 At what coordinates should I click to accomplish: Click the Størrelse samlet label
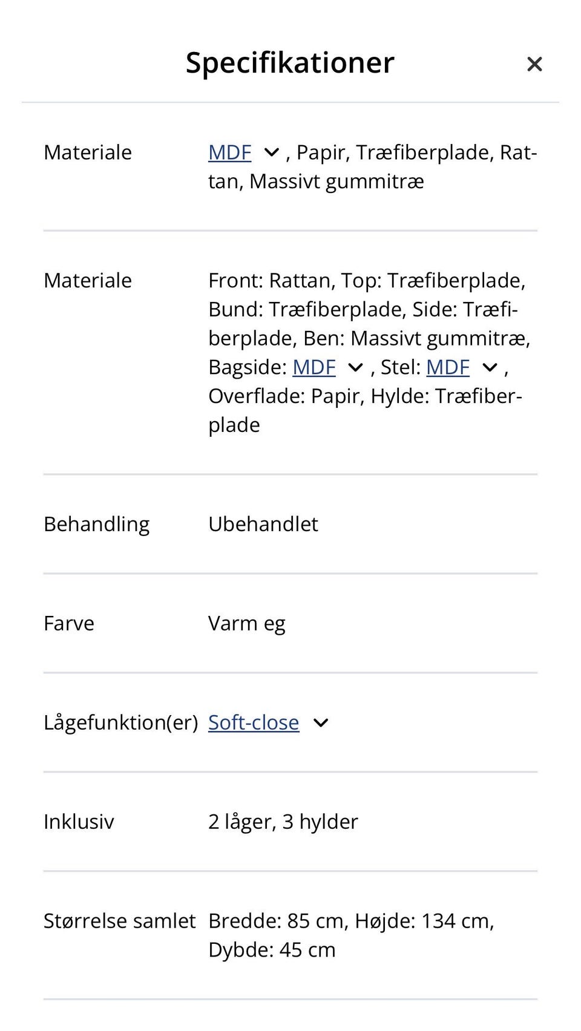[x=119, y=920]
